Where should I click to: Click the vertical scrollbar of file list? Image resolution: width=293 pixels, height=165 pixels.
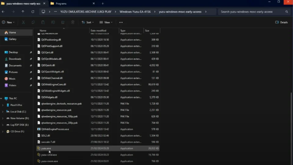pos(292,129)
